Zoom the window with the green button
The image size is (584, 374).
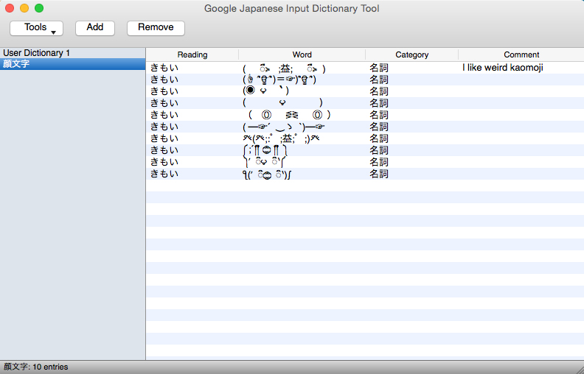click(x=39, y=9)
